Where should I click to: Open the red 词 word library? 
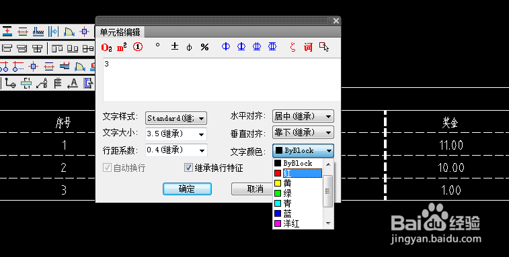click(x=308, y=48)
